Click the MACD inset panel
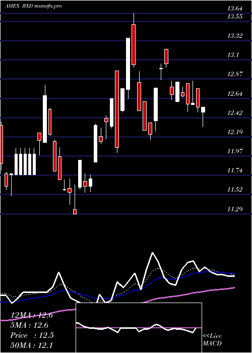The width and height of the screenshot is (252, 353). click(x=139, y=328)
